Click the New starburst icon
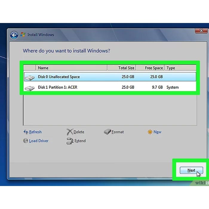This screenshot has width=209, height=209. [150, 132]
